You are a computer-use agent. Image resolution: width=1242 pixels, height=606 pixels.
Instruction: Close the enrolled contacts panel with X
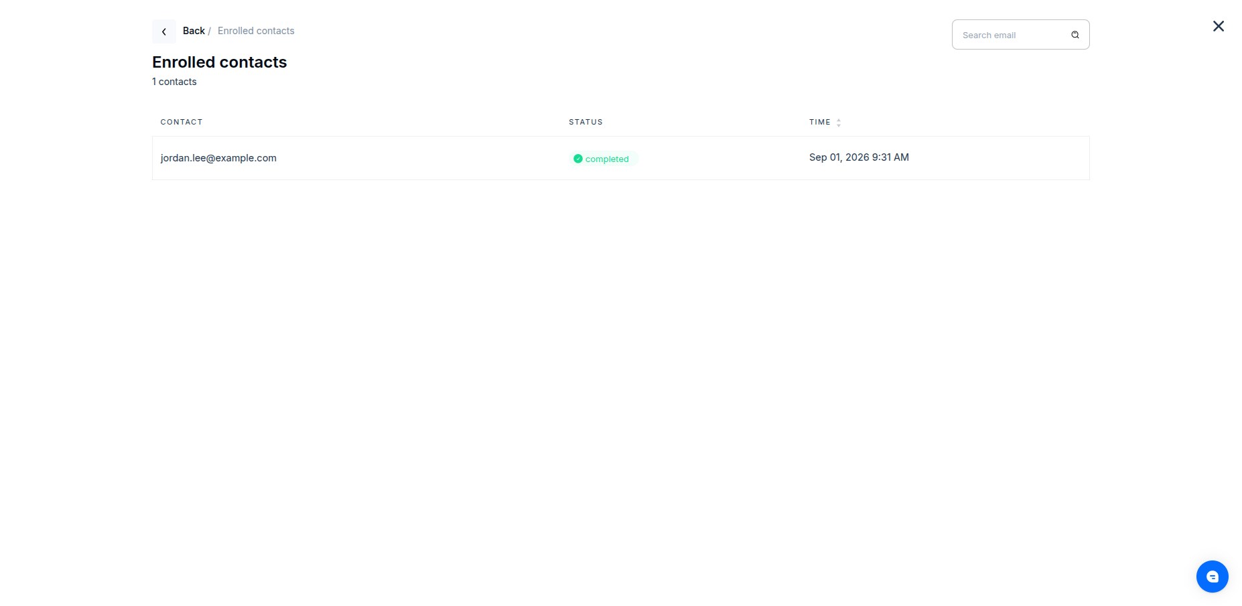1219,26
